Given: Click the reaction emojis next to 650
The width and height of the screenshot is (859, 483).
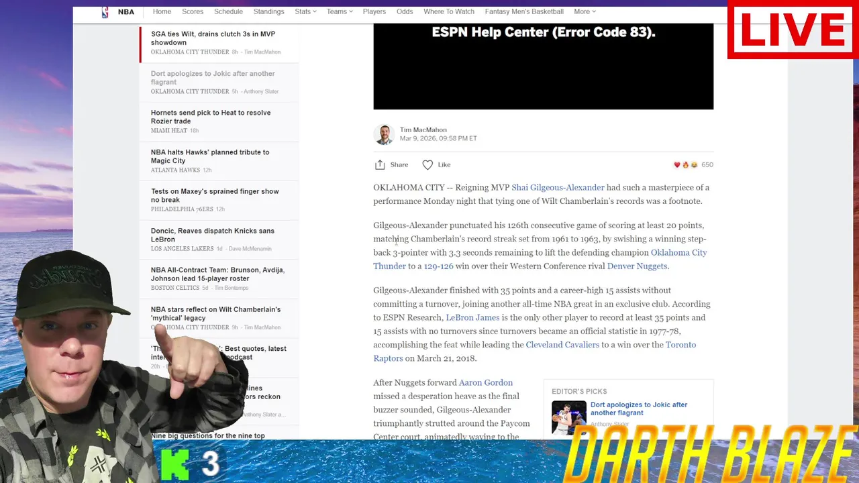Looking at the screenshot, I should [685, 164].
